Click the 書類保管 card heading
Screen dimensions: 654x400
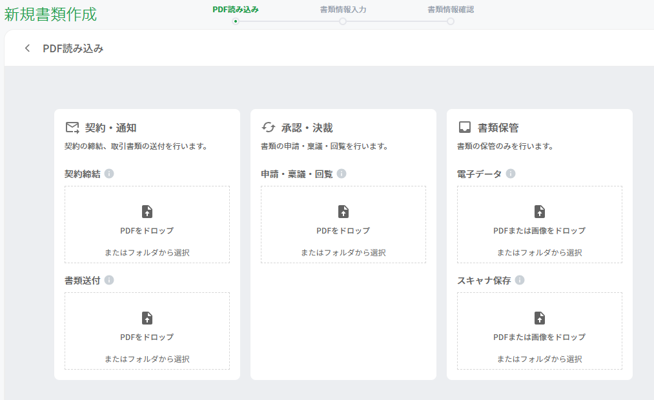[x=498, y=128]
